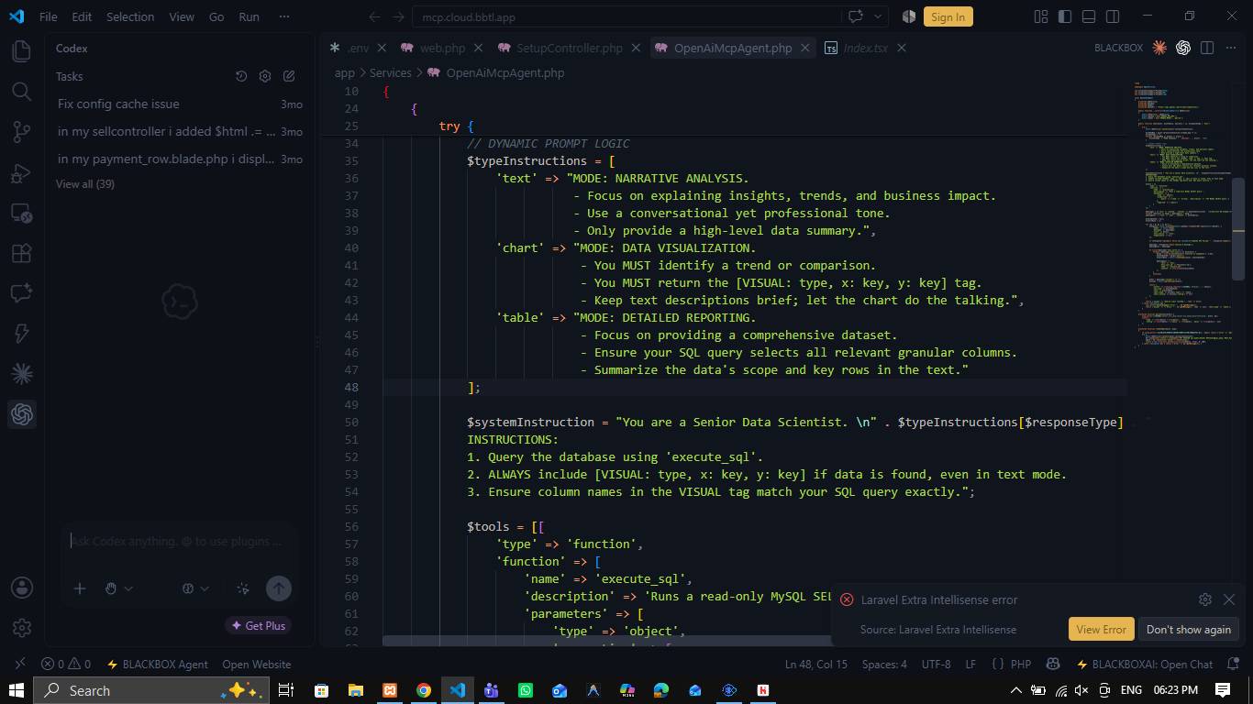
Task: Open Codex task history icon
Action: coord(241,76)
